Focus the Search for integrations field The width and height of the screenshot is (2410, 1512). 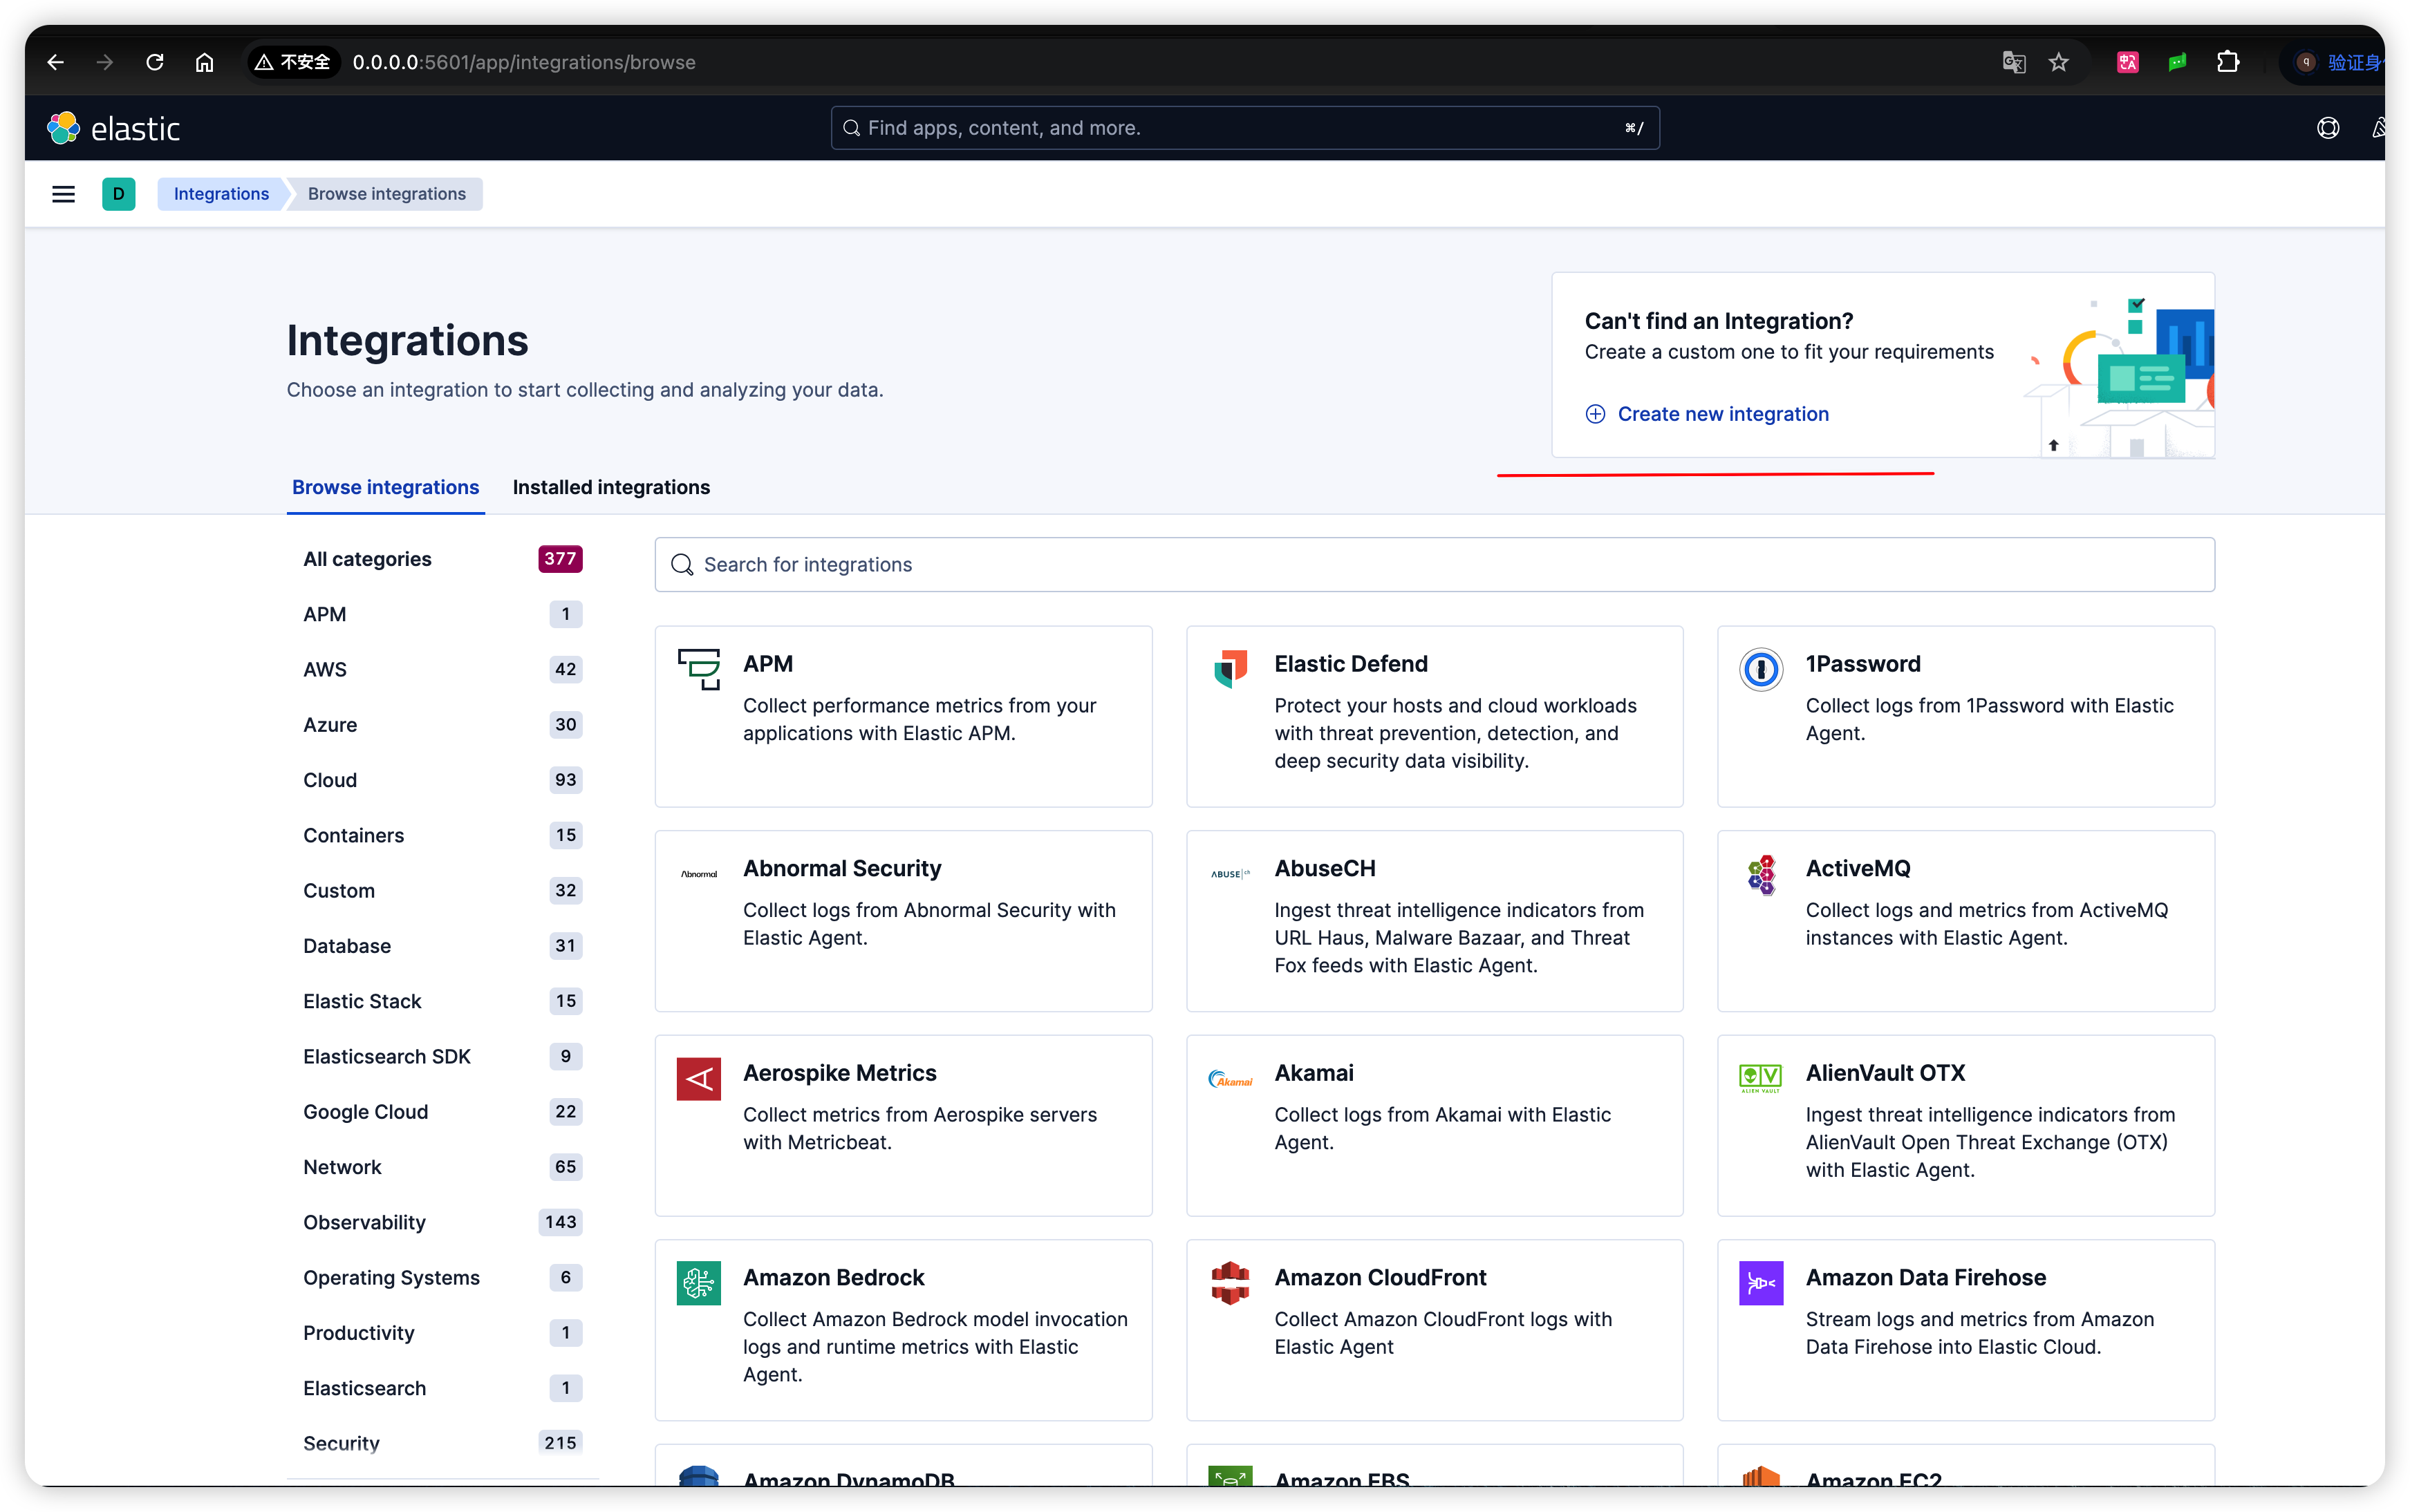1434,565
